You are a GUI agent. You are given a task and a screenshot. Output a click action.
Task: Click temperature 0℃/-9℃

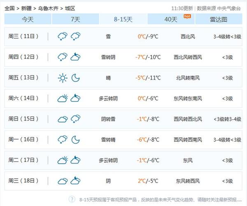[x=148, y=37]
